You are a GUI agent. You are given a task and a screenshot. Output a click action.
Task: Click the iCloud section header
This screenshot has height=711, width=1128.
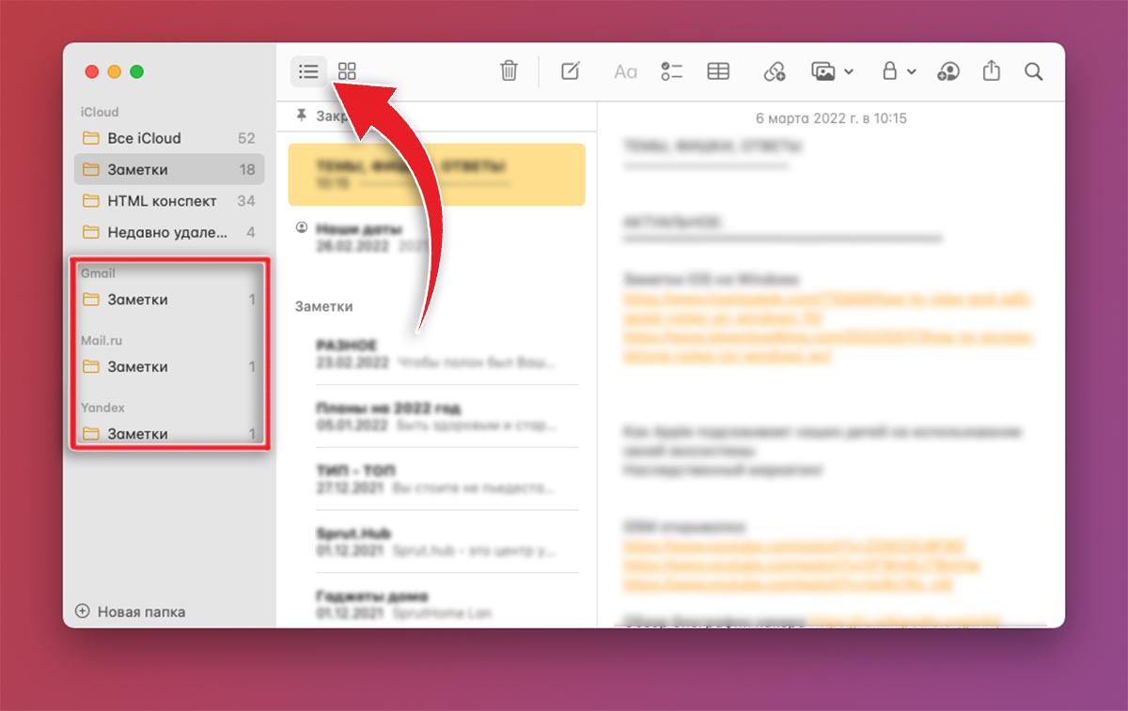[100, 112]
